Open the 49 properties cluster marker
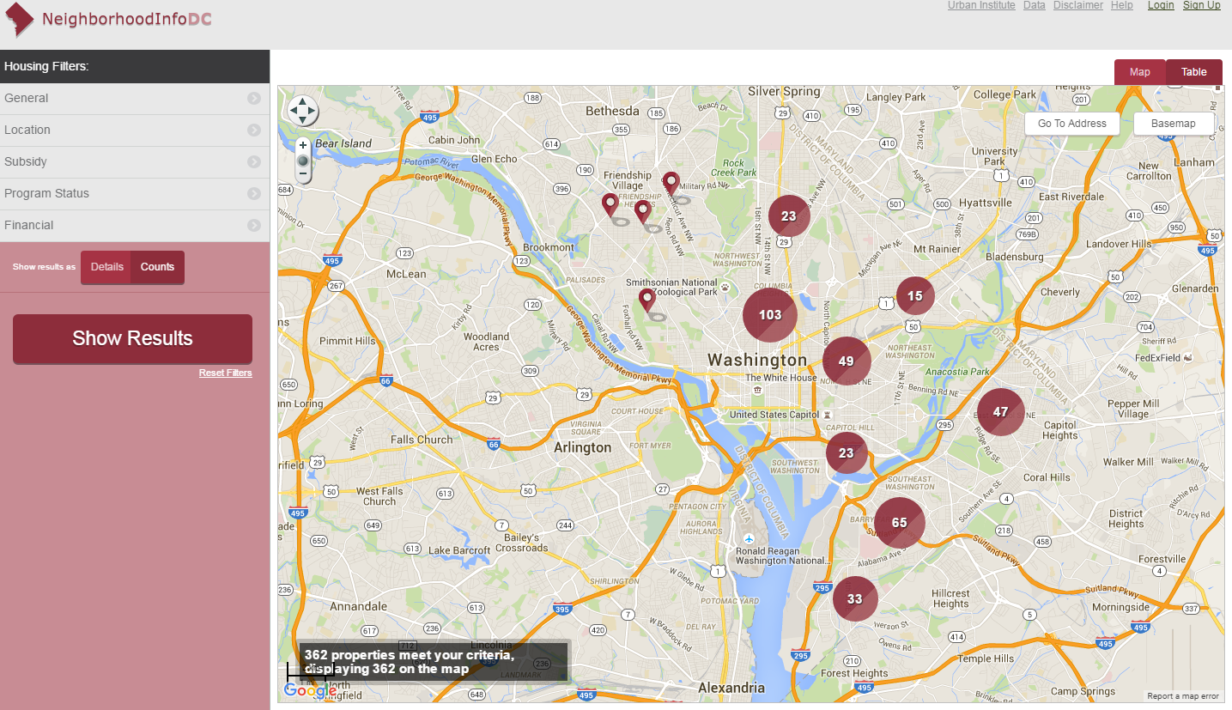1232x710 pixels. tap(847, 361)
